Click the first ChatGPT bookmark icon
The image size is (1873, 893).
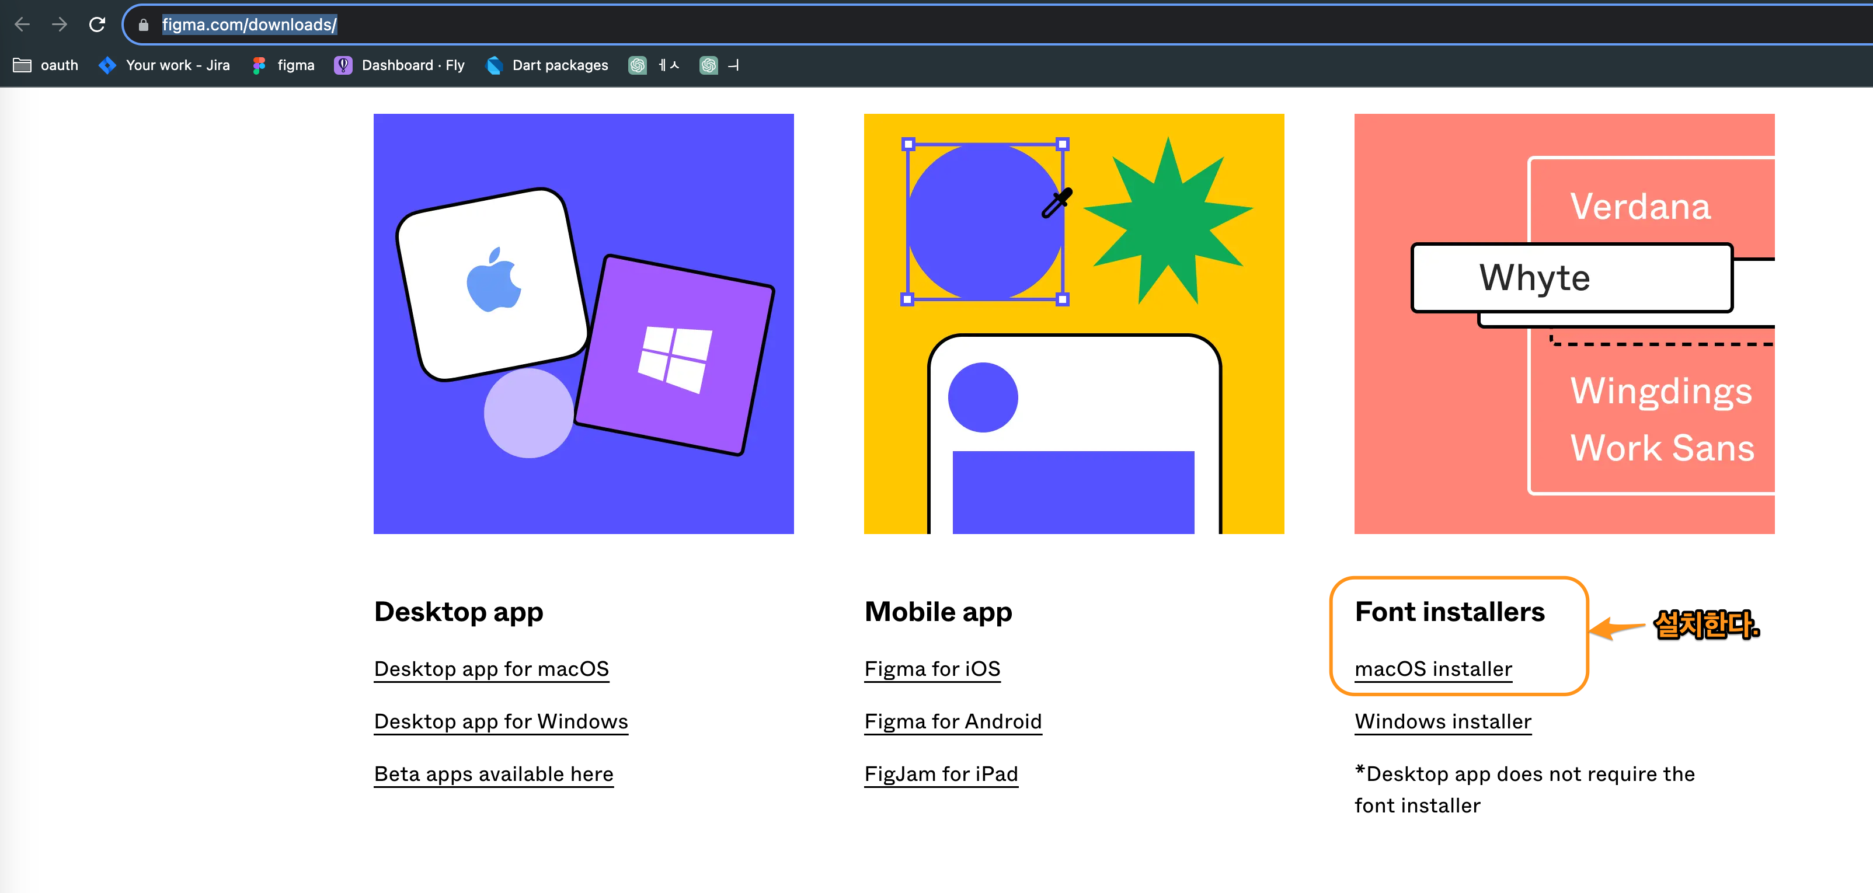point(637,65)
